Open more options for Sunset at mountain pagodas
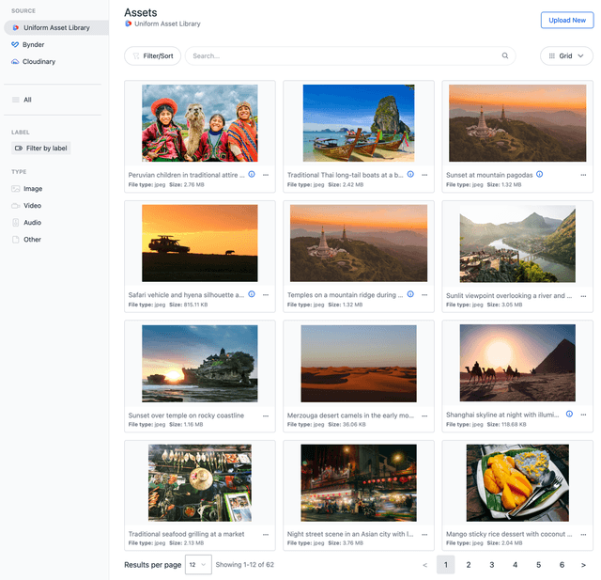This screenshot has width=601, height=580. tap(583, 175)
